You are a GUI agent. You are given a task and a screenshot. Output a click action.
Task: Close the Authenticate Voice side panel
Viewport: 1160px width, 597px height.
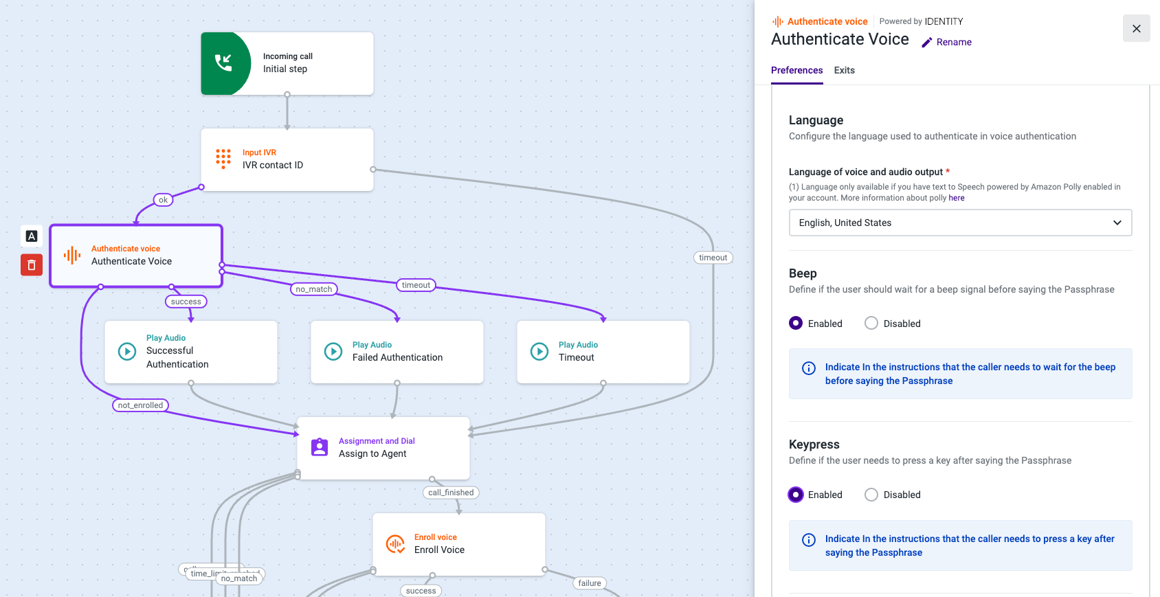pos(1137,28)
